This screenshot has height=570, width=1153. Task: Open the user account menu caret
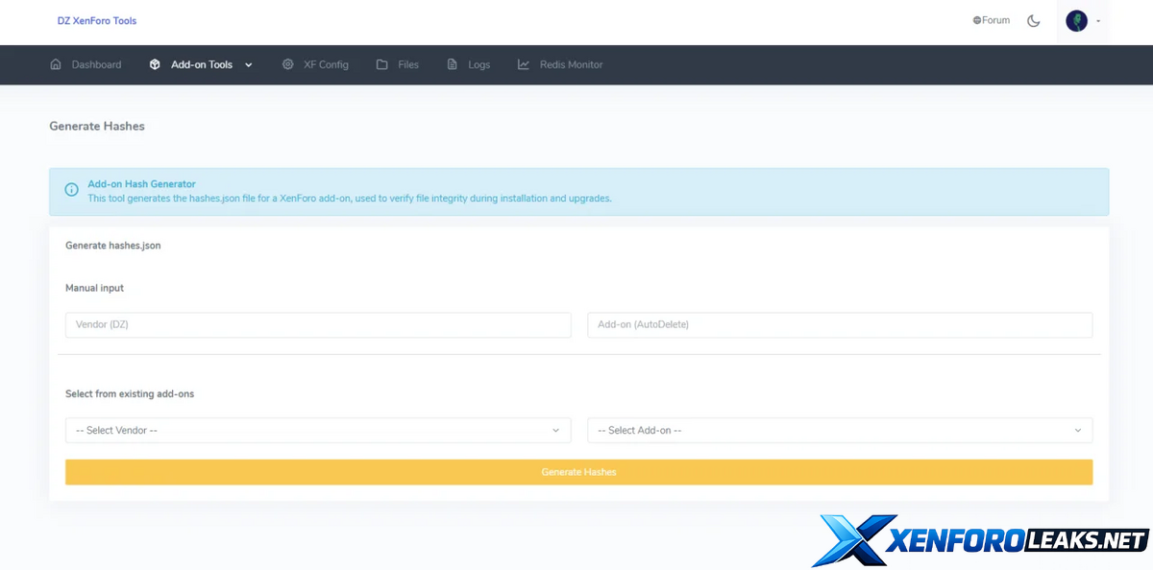pos(1098,21)
